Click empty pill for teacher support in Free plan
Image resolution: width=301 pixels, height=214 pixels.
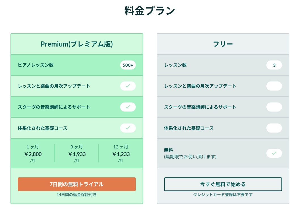point(274,107)
